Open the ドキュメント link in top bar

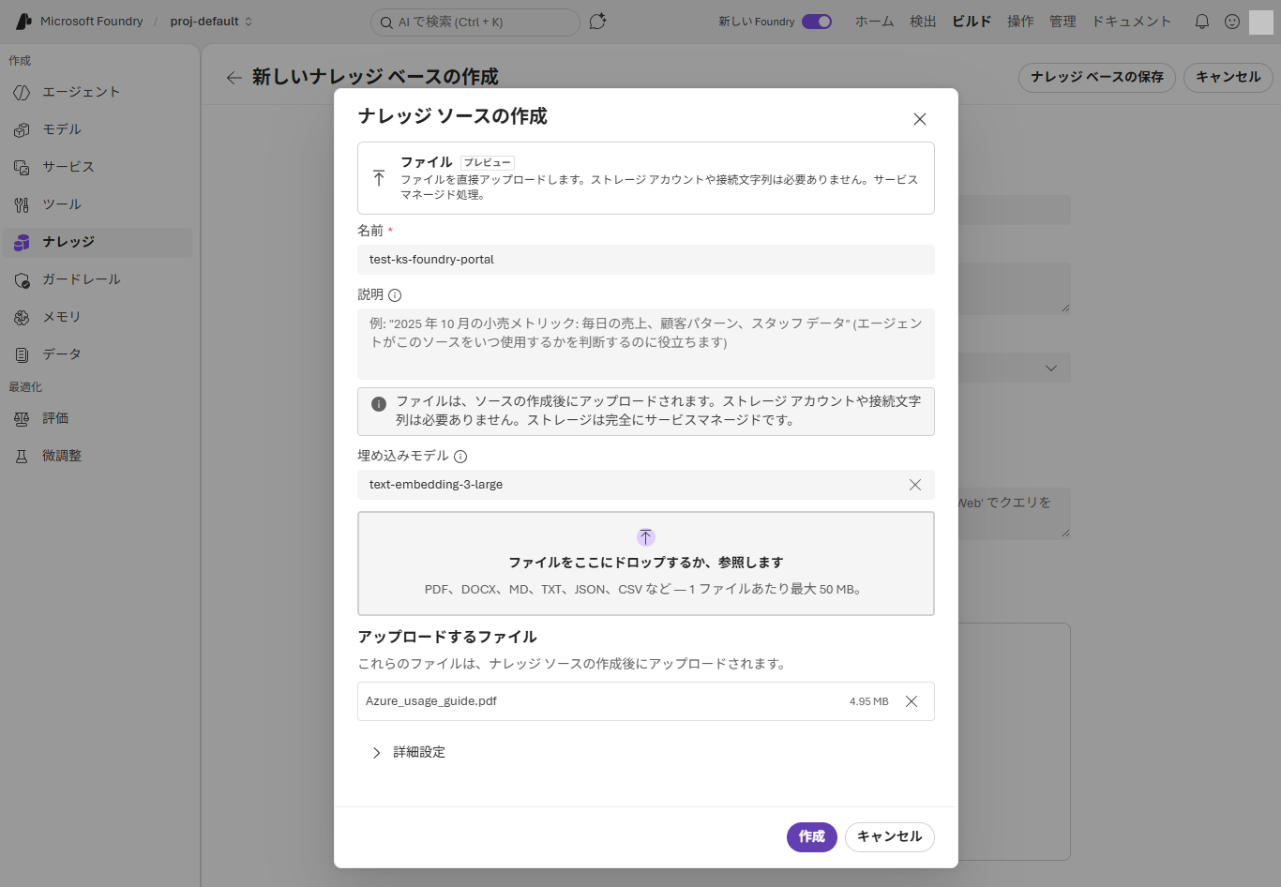1131,22
